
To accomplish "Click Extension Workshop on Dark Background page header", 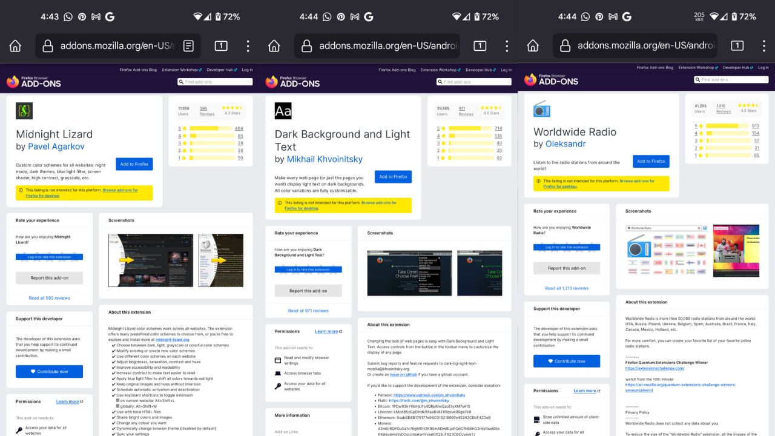I will [x=440, y=70].
